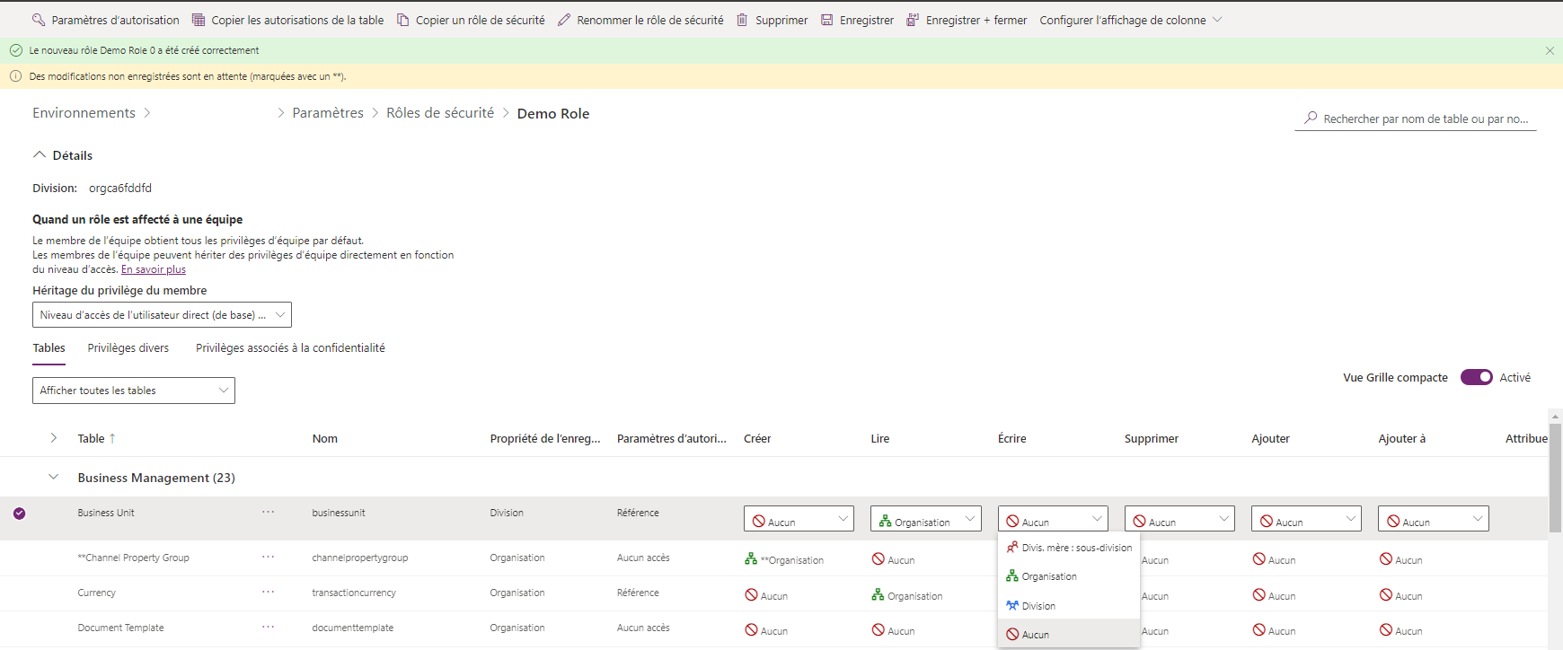Follow the En savoir plus link

click(154, 269)
